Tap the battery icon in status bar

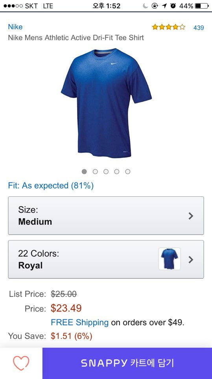pos(202,6)
